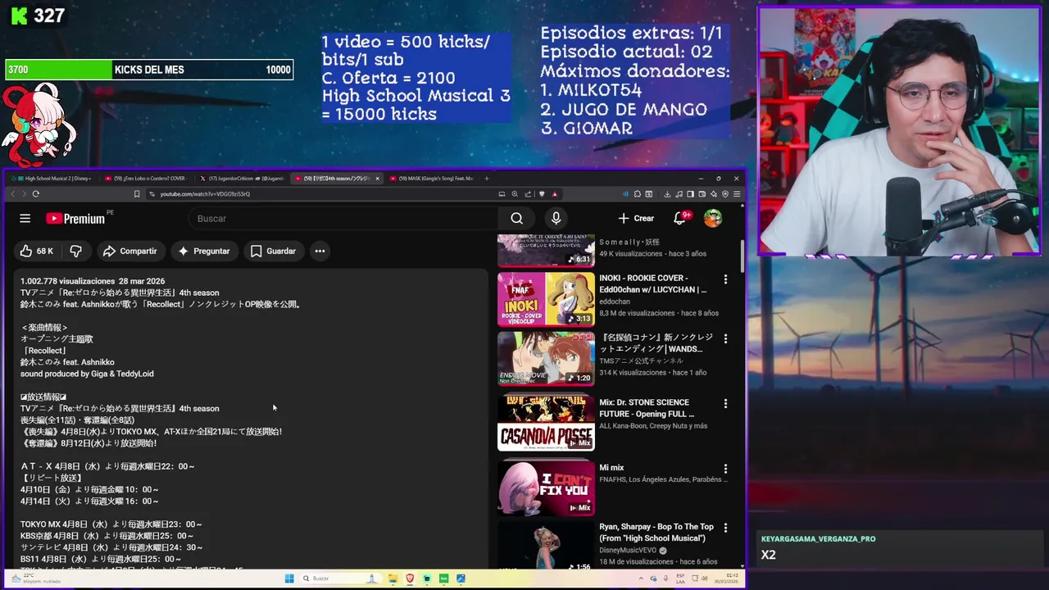
Task: Click the Crear button
Action: [x=636, y=218]
